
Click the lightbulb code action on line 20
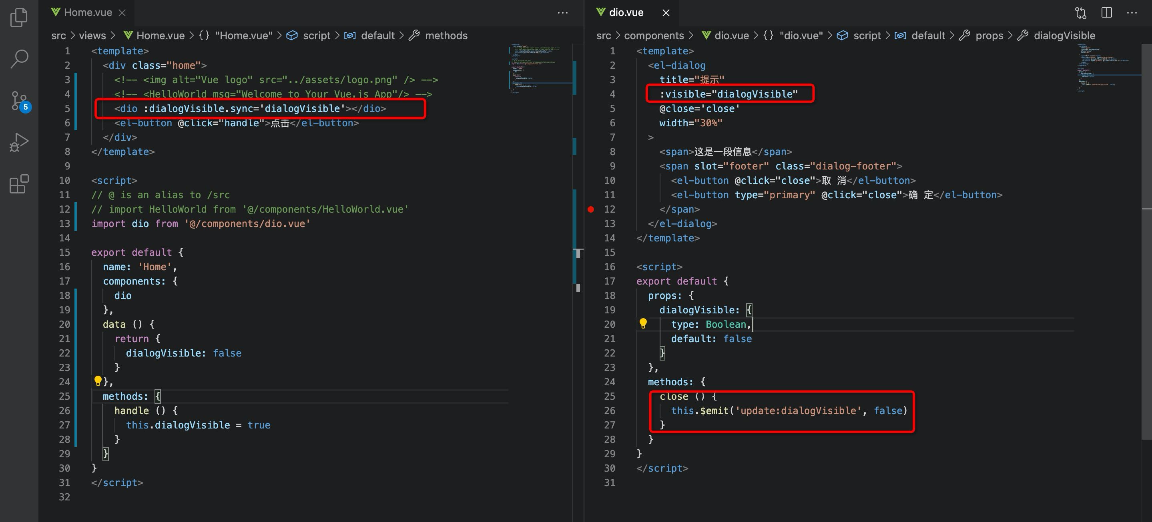(644, 324)
